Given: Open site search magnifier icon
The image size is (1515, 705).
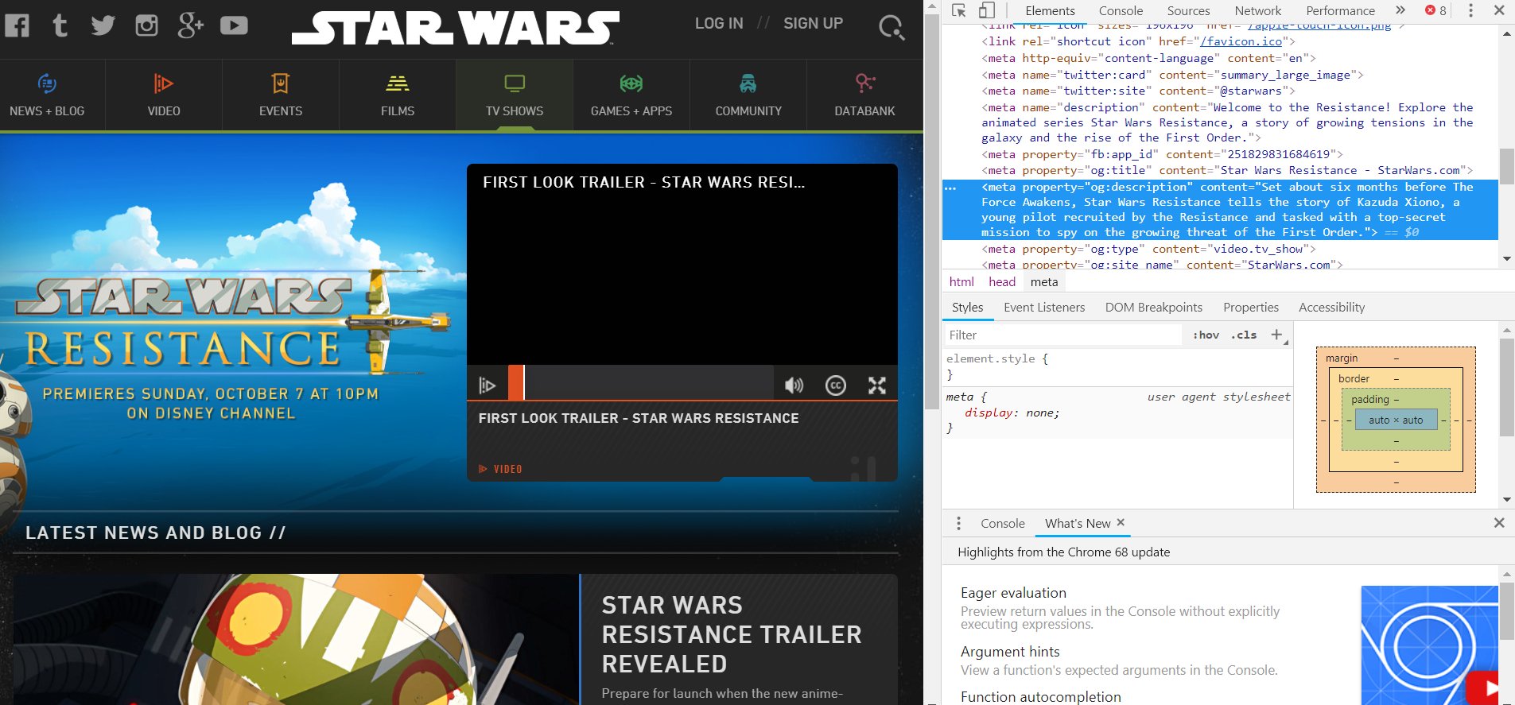Looking at the screenshot, I should coord(892,29).
